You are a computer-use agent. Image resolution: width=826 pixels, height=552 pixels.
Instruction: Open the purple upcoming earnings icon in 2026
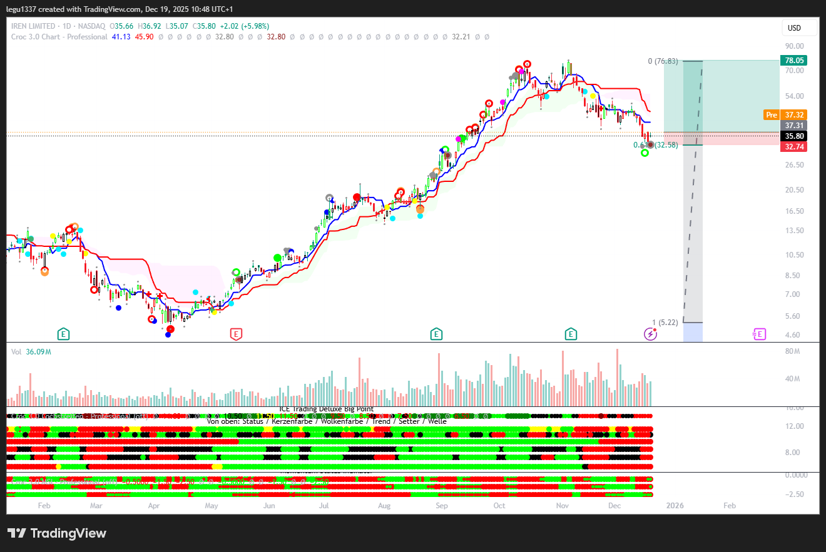[759, 334]
